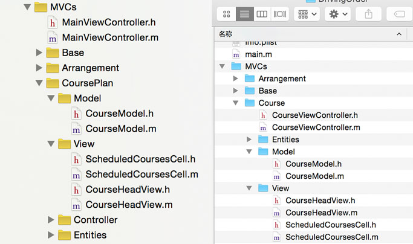Image resolution: width=413 pixels, height=244 pixels.
Task: Expand the Controller group
Action: [51, 220]
